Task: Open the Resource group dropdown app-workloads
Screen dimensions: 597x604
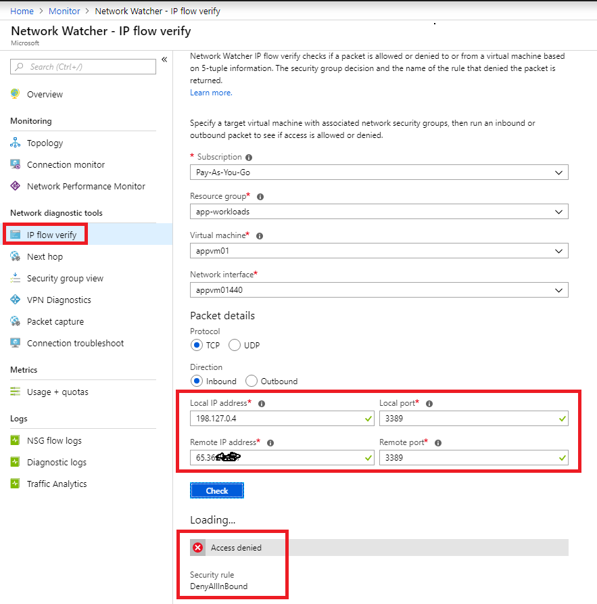Action: [379, 212]
